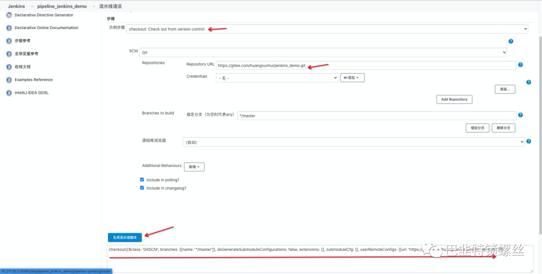
Task: Click the Examples Reference question mark icon
Action: (x=9, y=80)
